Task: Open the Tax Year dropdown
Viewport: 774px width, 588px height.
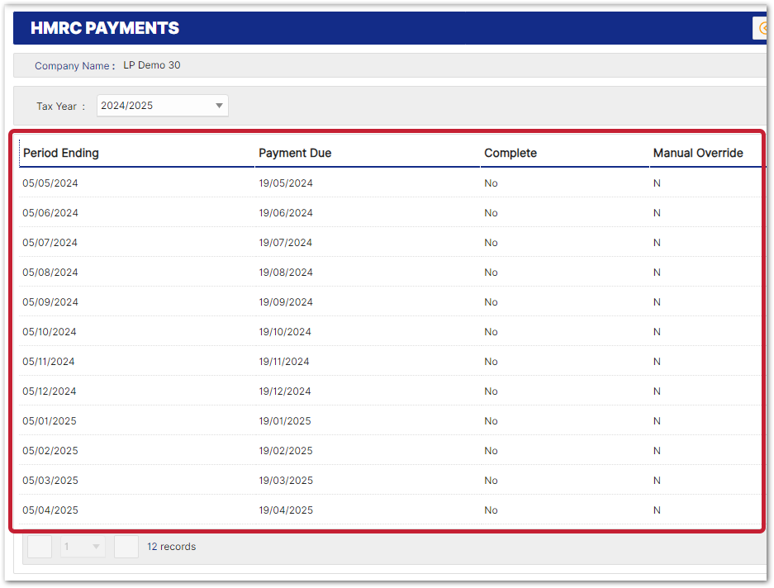Action: [x=162, y=106]
